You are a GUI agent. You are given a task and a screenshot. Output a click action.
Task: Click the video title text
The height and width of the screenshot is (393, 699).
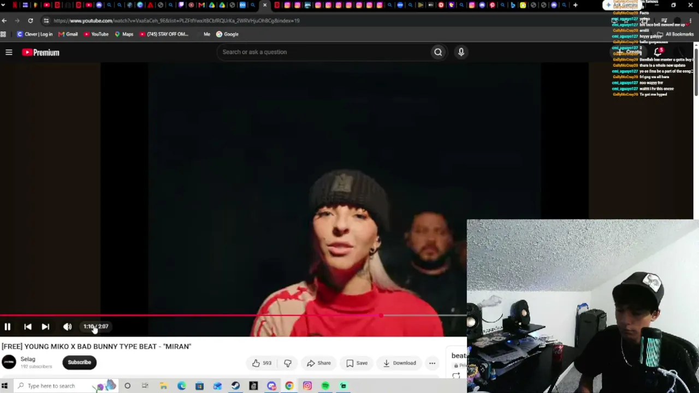point(97,346)
